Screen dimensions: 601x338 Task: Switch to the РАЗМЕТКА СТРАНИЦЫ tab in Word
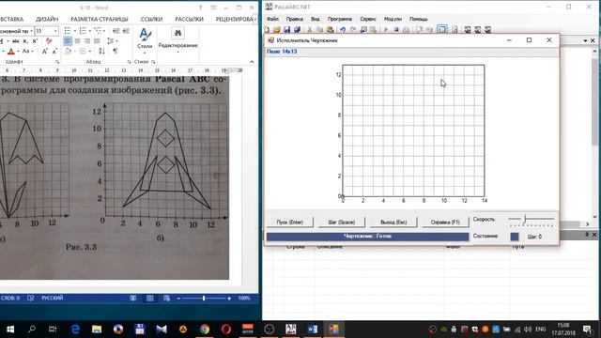(100, 19)
